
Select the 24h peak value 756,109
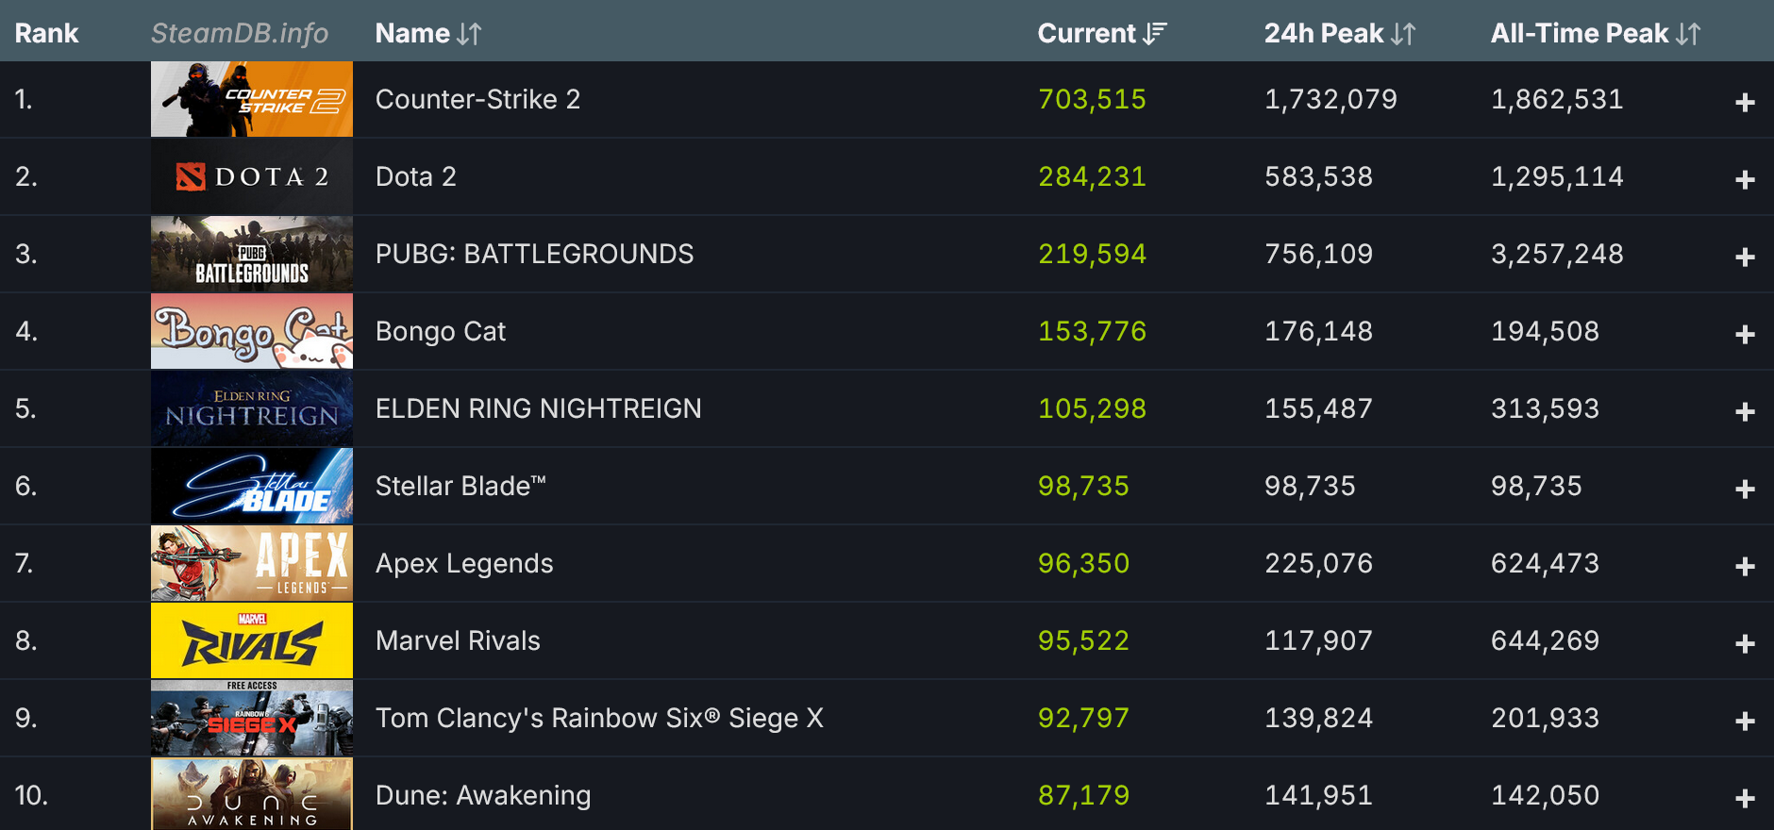click(1318, 255)
